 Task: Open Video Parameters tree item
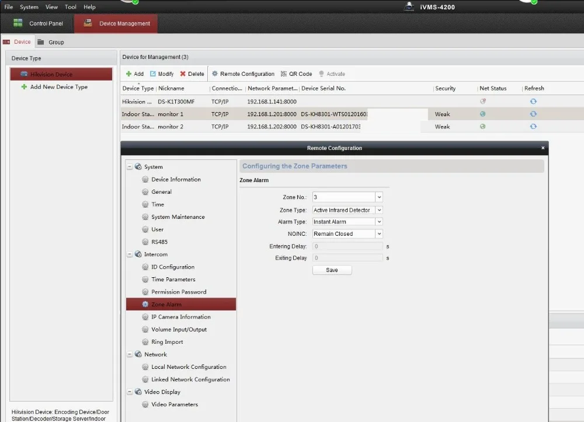coord(175,404)
